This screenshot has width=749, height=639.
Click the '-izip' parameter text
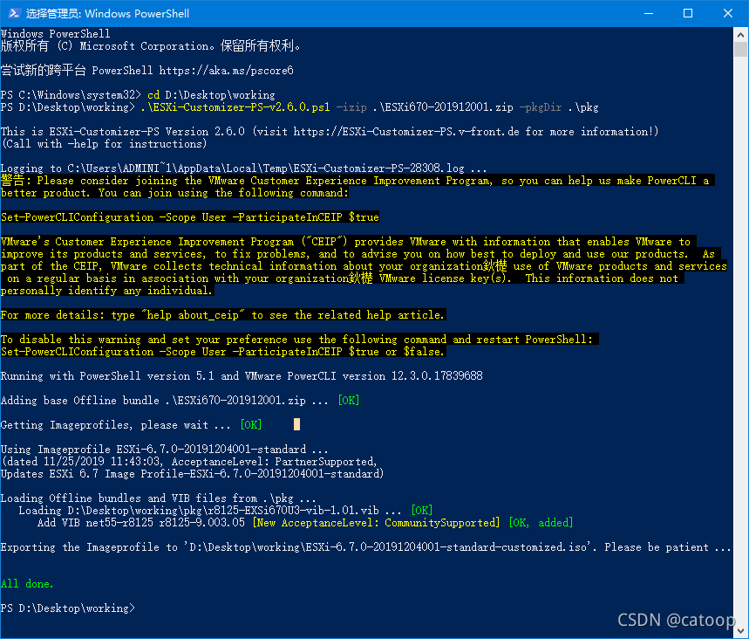pos(351,107)
